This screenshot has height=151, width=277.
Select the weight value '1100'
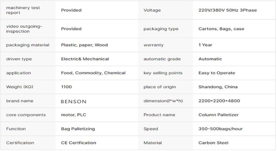click(67, 87)
